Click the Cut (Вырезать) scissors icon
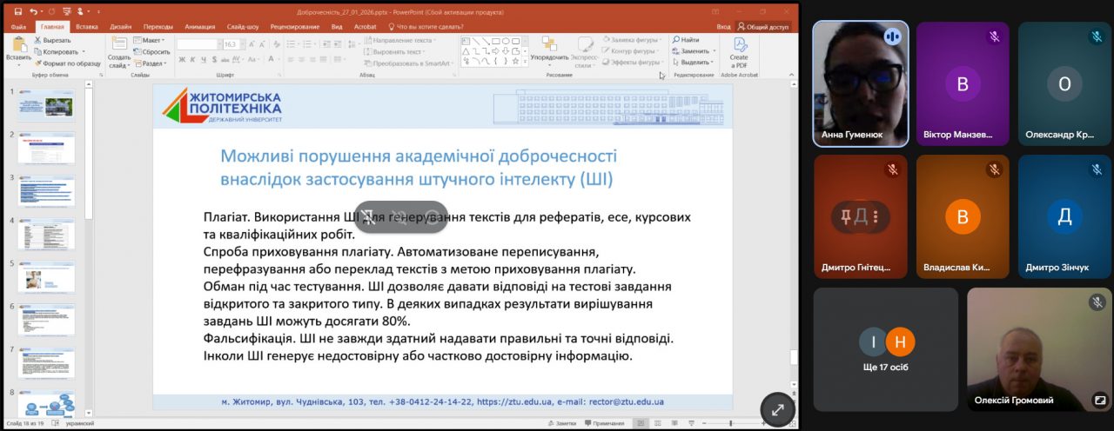This screenshot has width=1114, height=431. [x=39, y=40]
